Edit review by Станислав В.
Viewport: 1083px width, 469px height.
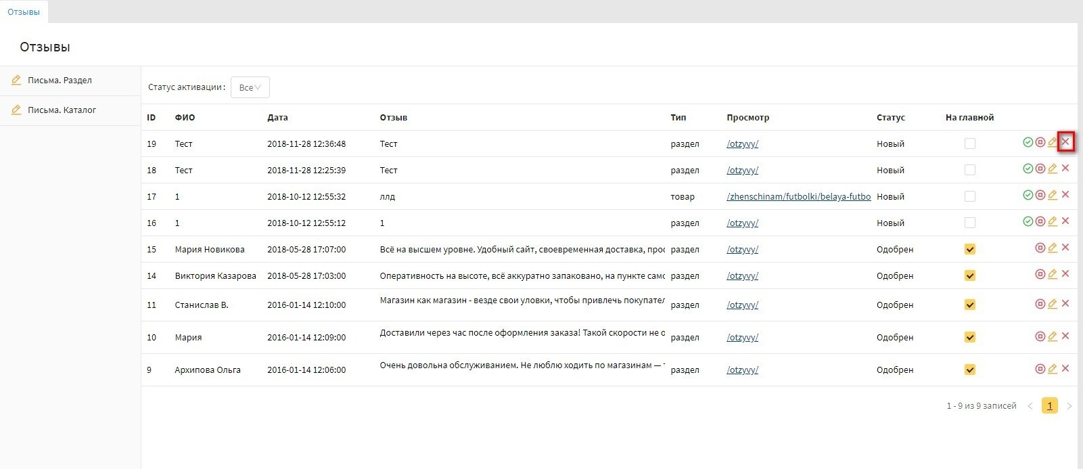(1053, 304)
